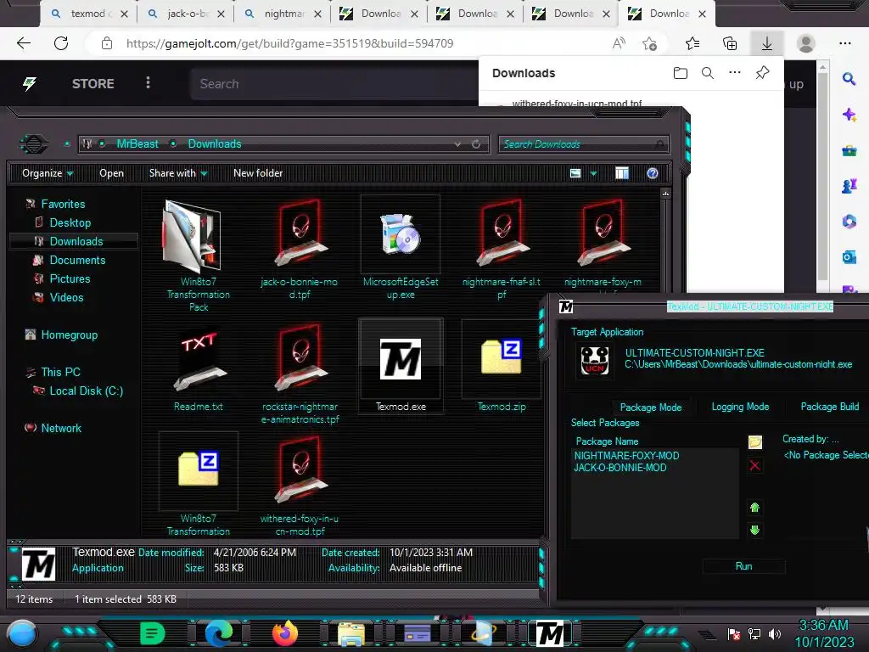Open Edge Settings and more menu
This screenshot has width=869, height=652.
[845, 43]
